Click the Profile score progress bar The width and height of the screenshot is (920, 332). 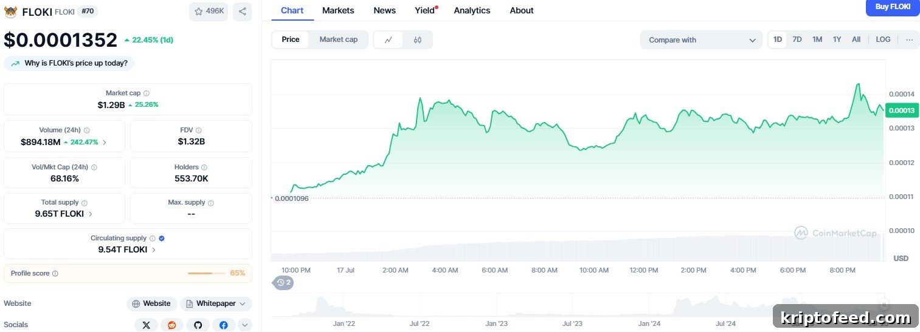click(206, 274)
